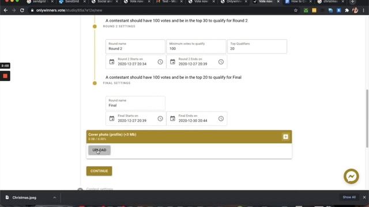Click the Round 2 Starts on date value
Viewport: 369px width, 207px height.
tap(132, 64)
